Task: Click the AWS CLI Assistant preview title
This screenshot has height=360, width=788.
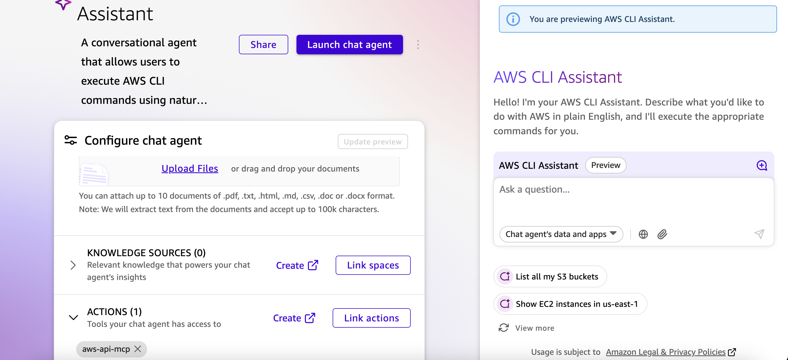Action: pos(557,77)
